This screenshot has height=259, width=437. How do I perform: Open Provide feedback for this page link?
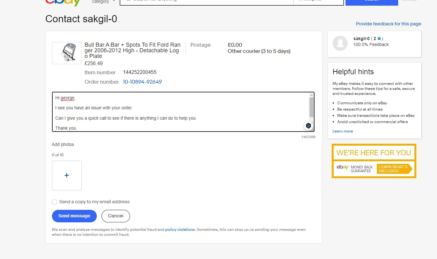coord(388,24)
